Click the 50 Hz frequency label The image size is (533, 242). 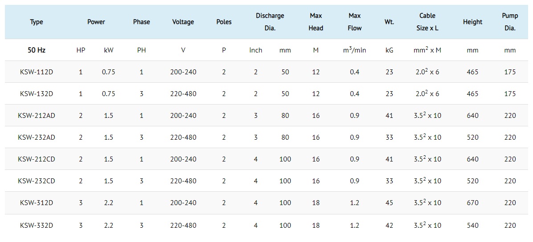(37, 50)
